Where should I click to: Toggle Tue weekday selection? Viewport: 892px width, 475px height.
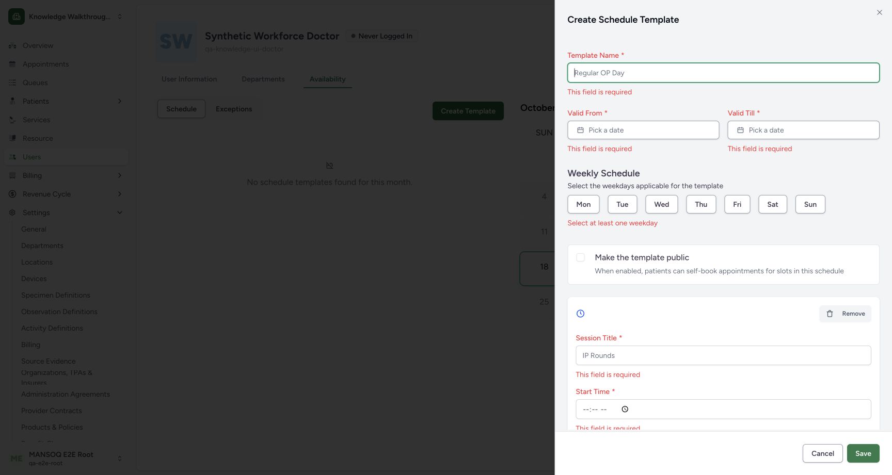(623, 204)
